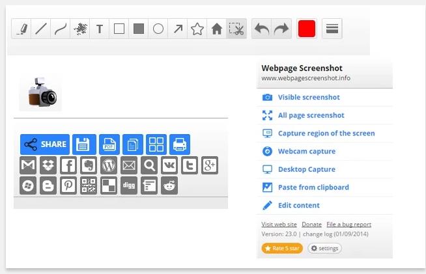Post to Blogger
Screen dimensions: 426x274
point(48,185)
